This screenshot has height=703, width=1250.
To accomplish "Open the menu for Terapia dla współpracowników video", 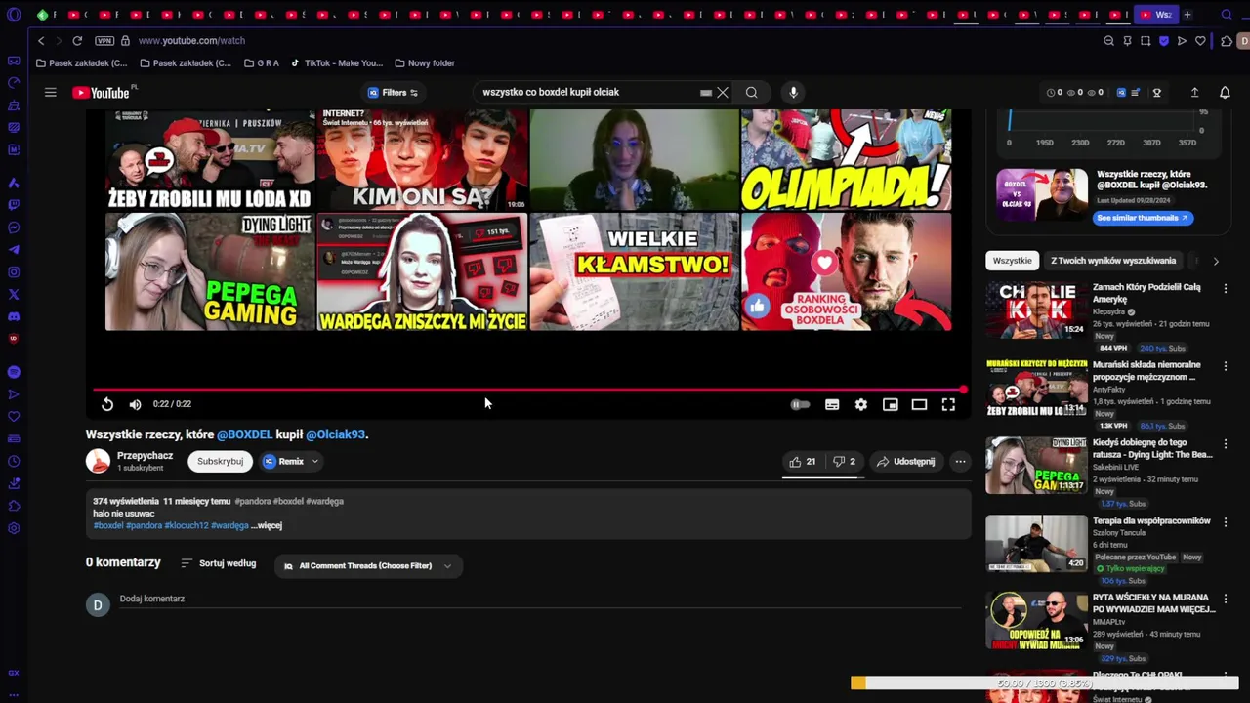I will click(x=1226, y=521).
